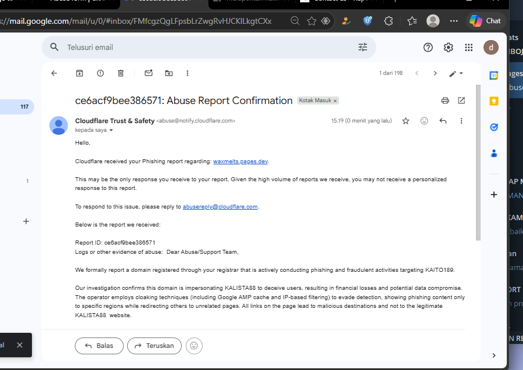This screenshot has height=370, width=523.
Task: Open email in new window
Action: (461, 100)
